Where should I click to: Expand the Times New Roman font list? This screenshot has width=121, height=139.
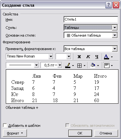tap(51, 56)
